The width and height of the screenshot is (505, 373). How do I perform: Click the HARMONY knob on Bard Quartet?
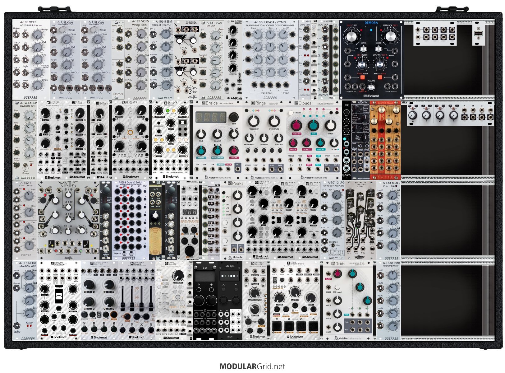[x=178, y=275]
